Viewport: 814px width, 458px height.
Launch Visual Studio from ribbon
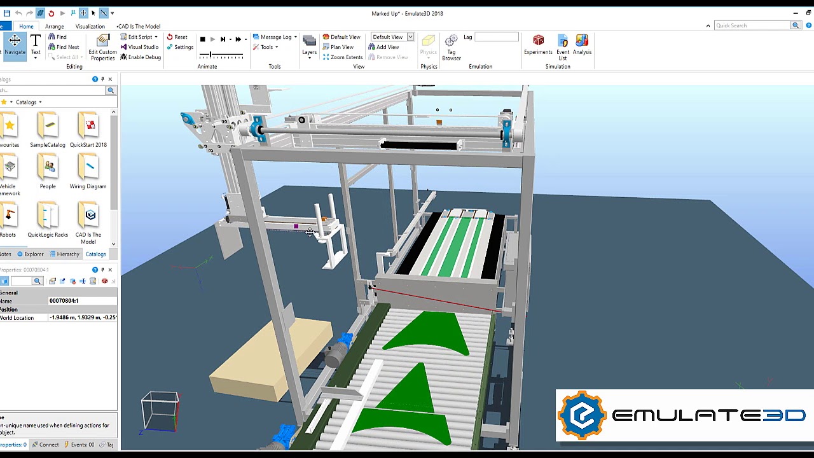pos(139,47)
